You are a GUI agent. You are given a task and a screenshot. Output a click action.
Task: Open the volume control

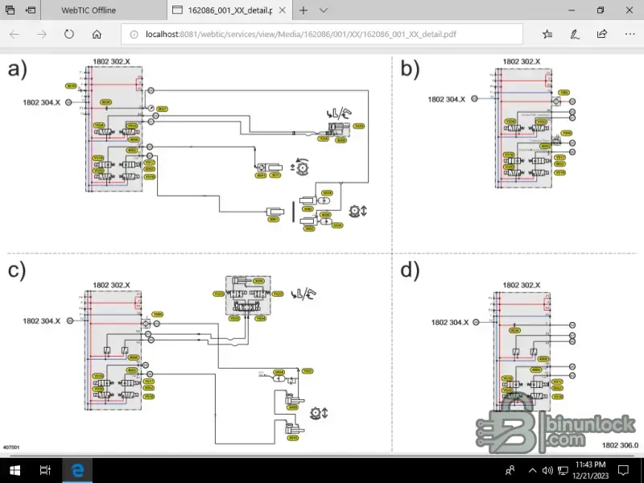pos(547,471)
